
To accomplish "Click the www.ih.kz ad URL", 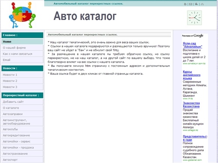I will pos(187,99).
